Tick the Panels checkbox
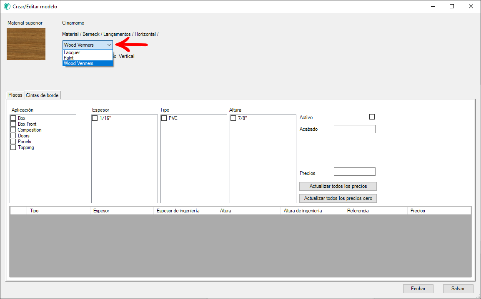Screen dimensions: 481x299 point(13,141)
